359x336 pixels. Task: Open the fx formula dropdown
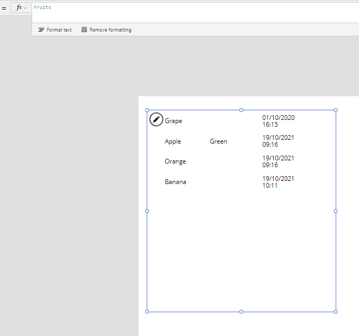tap(21, 8)
